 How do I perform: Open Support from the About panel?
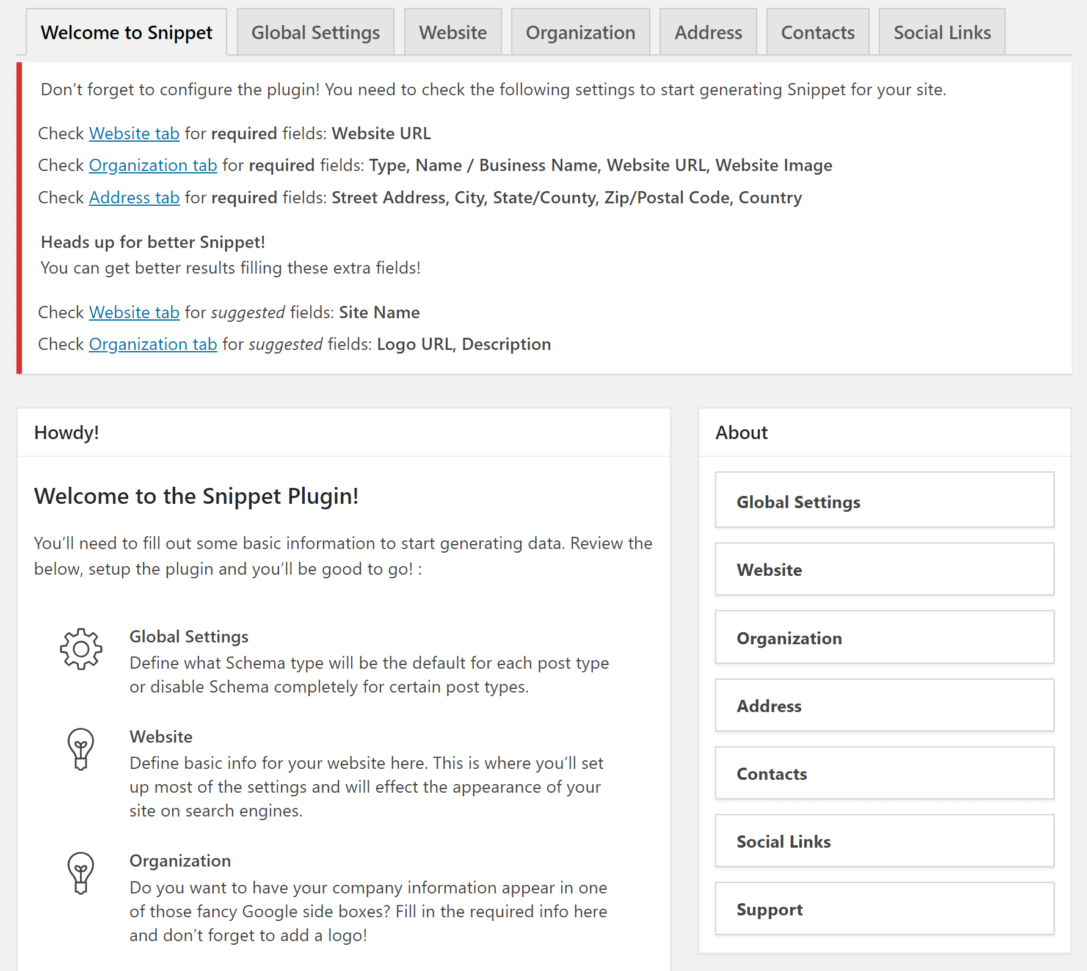[x=769, y=909]
